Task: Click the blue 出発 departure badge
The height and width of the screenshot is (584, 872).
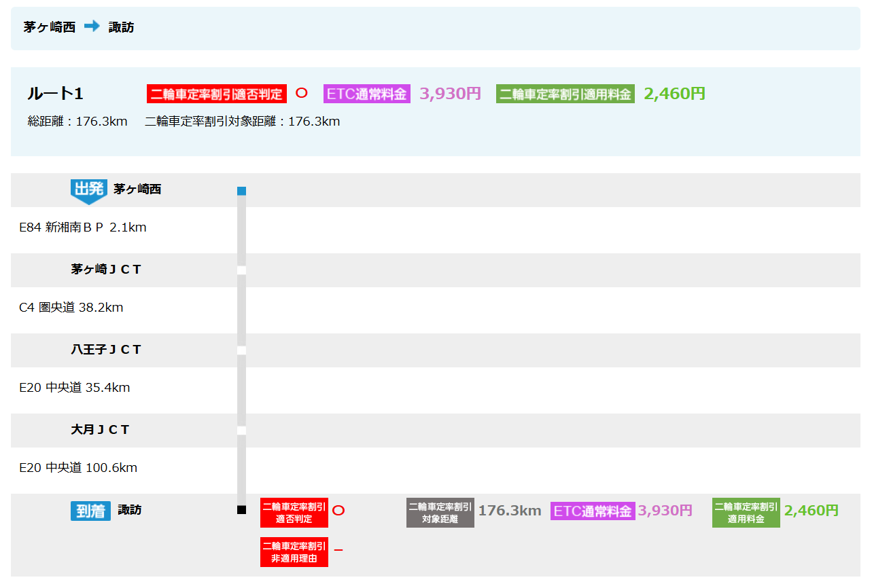Action: click(x=88, y=190)
